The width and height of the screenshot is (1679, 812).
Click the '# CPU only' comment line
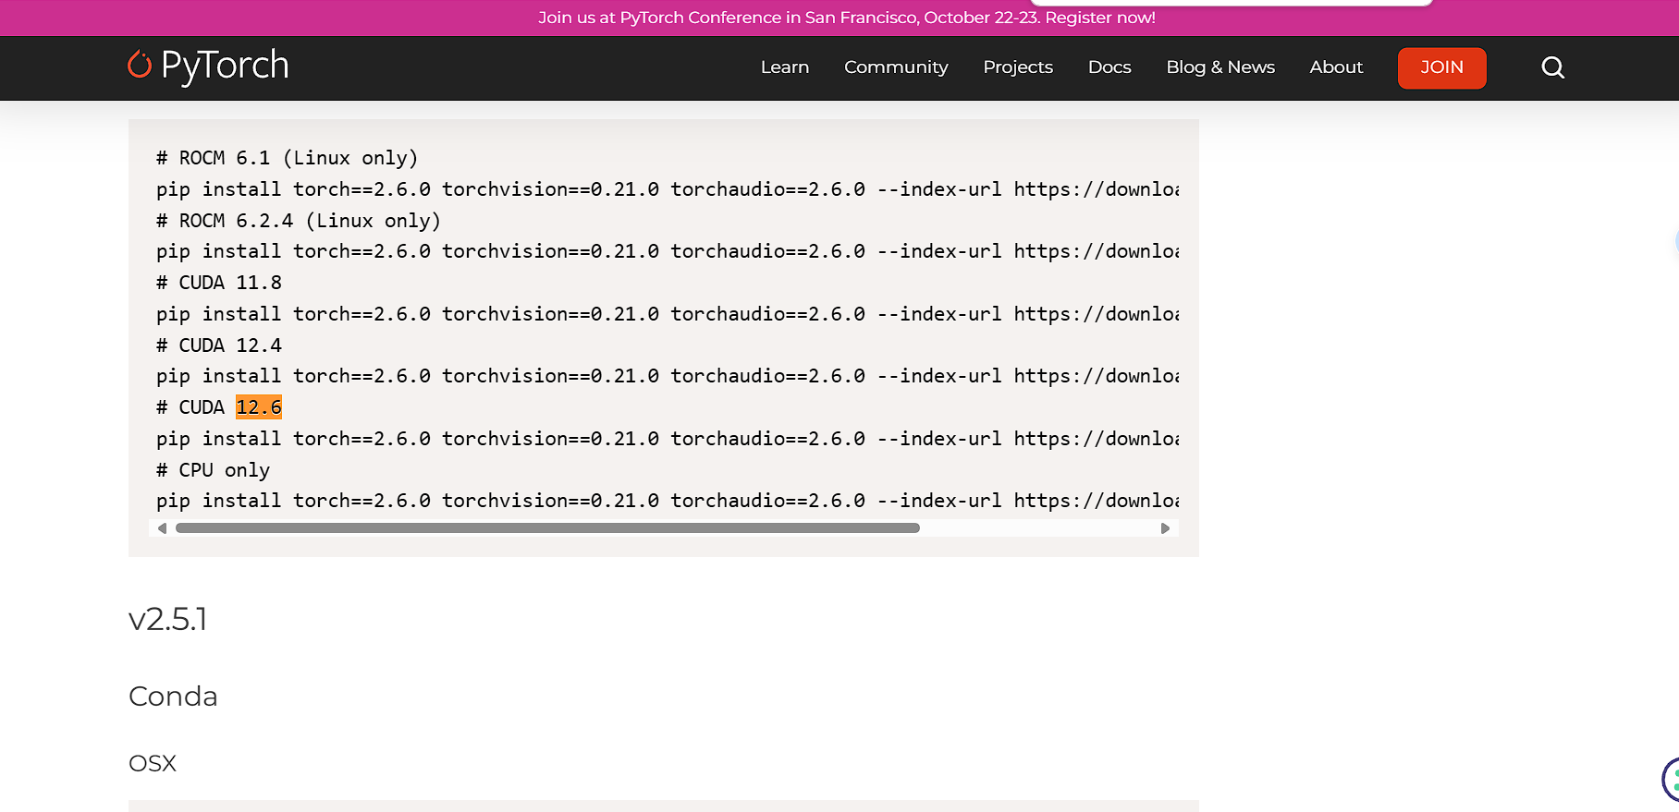(x=213, y=470)
